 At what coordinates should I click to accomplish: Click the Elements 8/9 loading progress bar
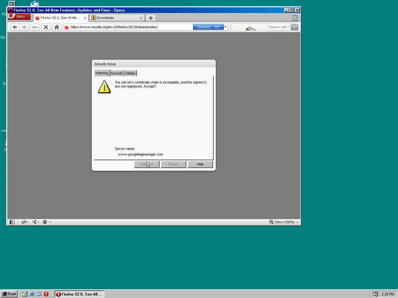[x=208, y=27]
